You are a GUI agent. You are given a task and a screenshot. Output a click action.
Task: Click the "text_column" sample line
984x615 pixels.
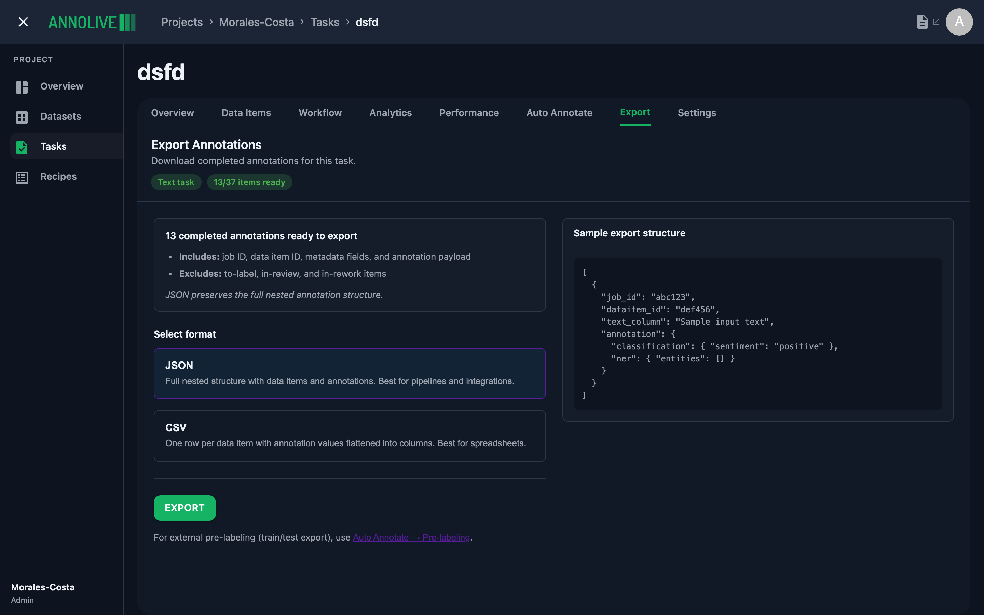(x=687, y=322)
